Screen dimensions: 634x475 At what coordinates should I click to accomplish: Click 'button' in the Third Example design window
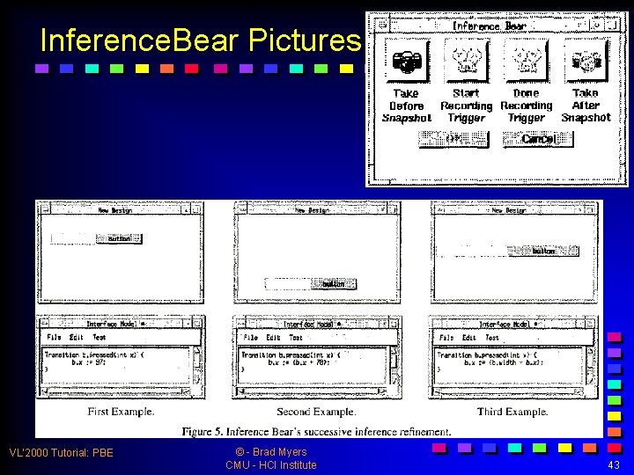543,251
